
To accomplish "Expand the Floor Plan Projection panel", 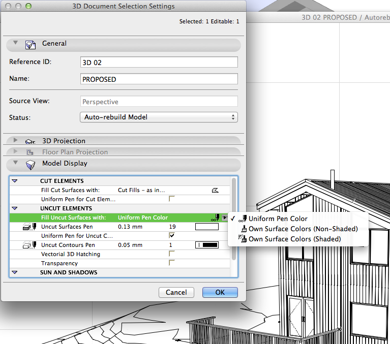I will tap(15, 151).
